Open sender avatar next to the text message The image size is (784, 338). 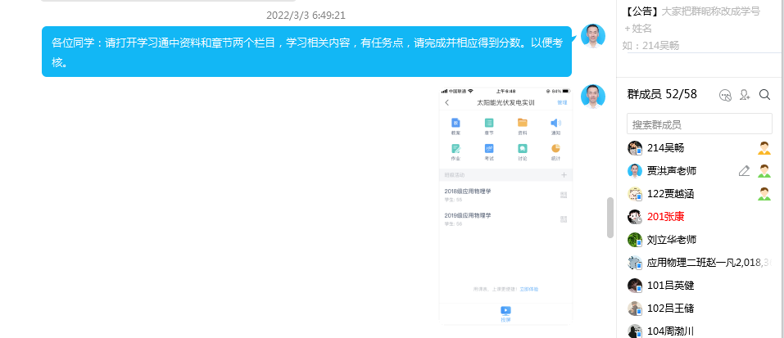click(x=592, y=37)
